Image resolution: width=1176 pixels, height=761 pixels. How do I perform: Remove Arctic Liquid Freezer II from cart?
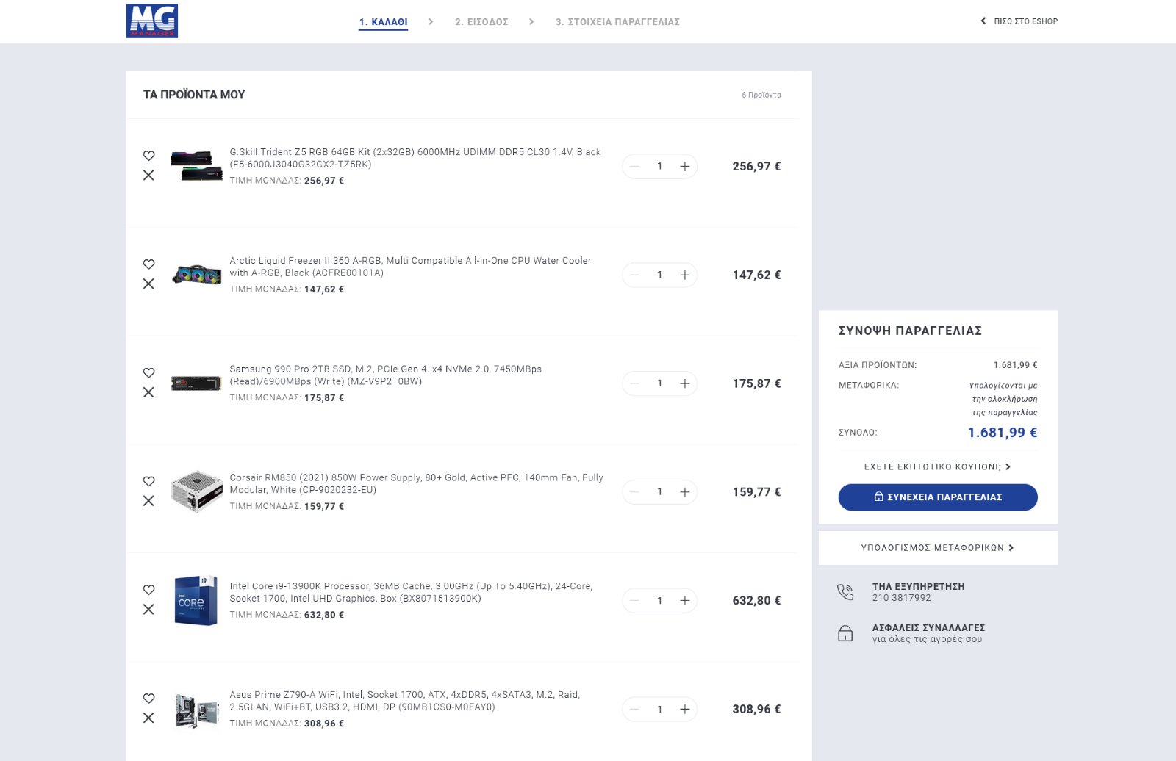[x=148, y=284]
